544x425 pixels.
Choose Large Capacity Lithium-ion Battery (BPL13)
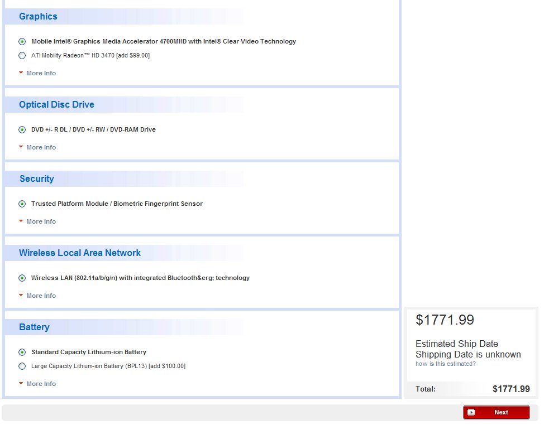click(22, 366)
